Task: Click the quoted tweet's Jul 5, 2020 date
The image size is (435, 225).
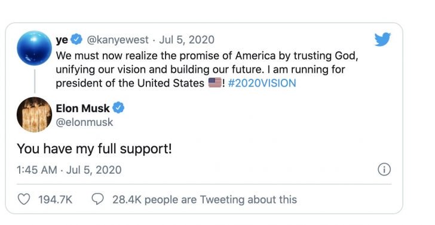Action: click(x=186, y=39)
